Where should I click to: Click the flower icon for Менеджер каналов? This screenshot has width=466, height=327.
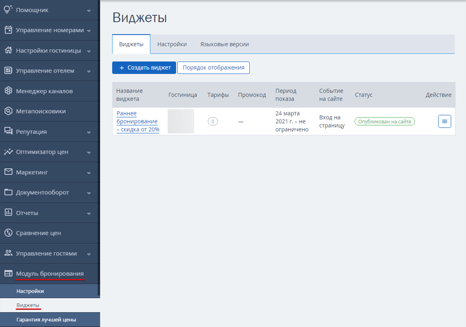tap(9, 91)
